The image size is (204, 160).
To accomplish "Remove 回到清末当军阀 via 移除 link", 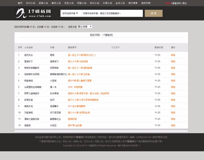I will click(173, 74).
